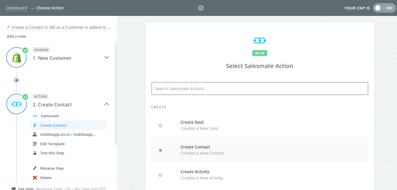Click the Select Salesmate Action heading
This screenshot has height=190, width=397.
click(x=260, y=66)
